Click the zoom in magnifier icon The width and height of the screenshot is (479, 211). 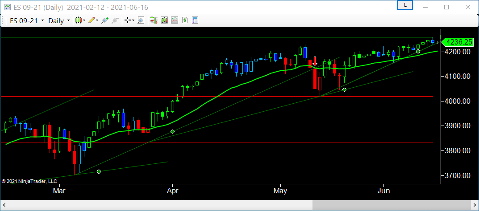click(x=105, y=20)
